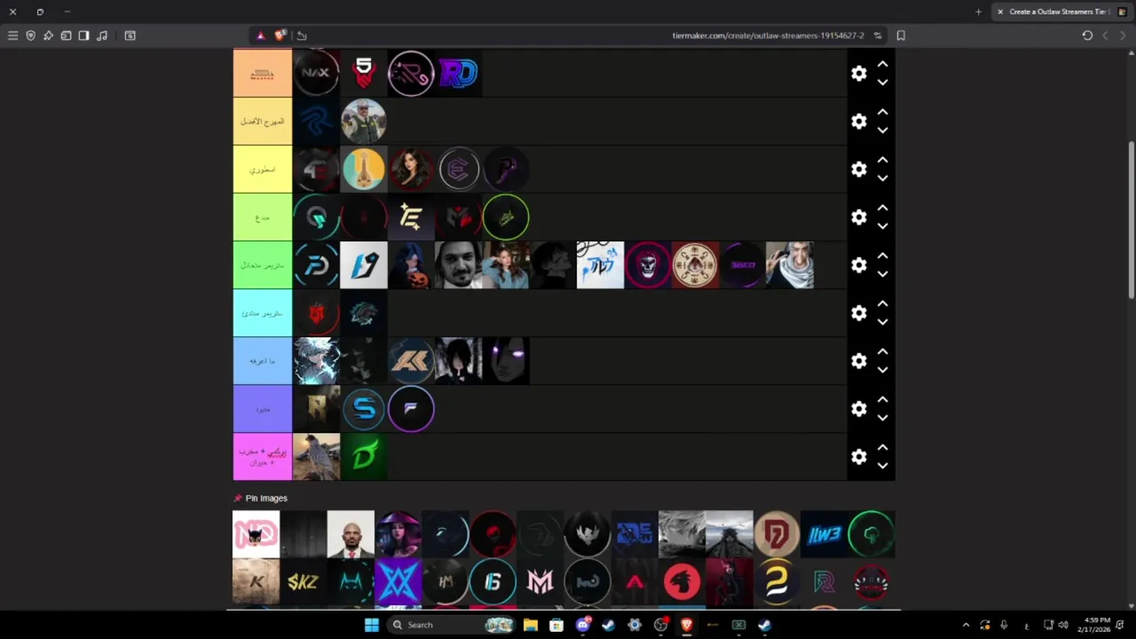Click the Pin Images label
Screen dimensions: 1136x639
click(x=266, y=499)
